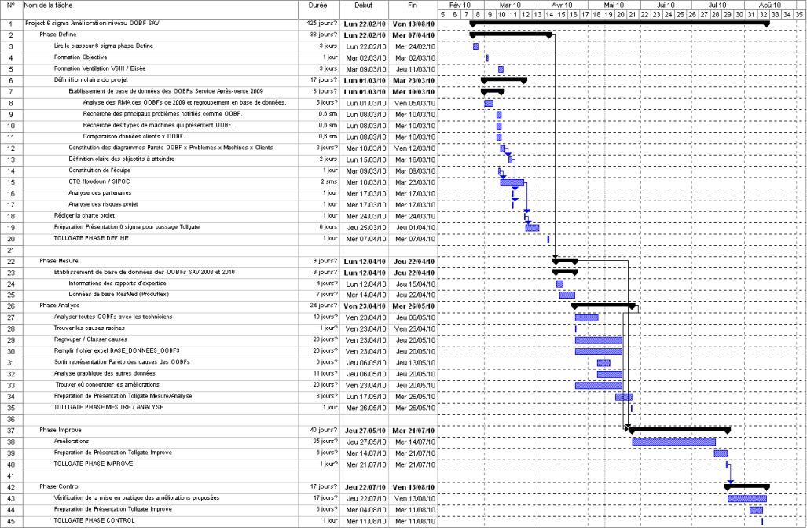Viewport: 807px width, 528px height.
Task: Click week number 35 in timeline header
Action: (x=799, y=14)
